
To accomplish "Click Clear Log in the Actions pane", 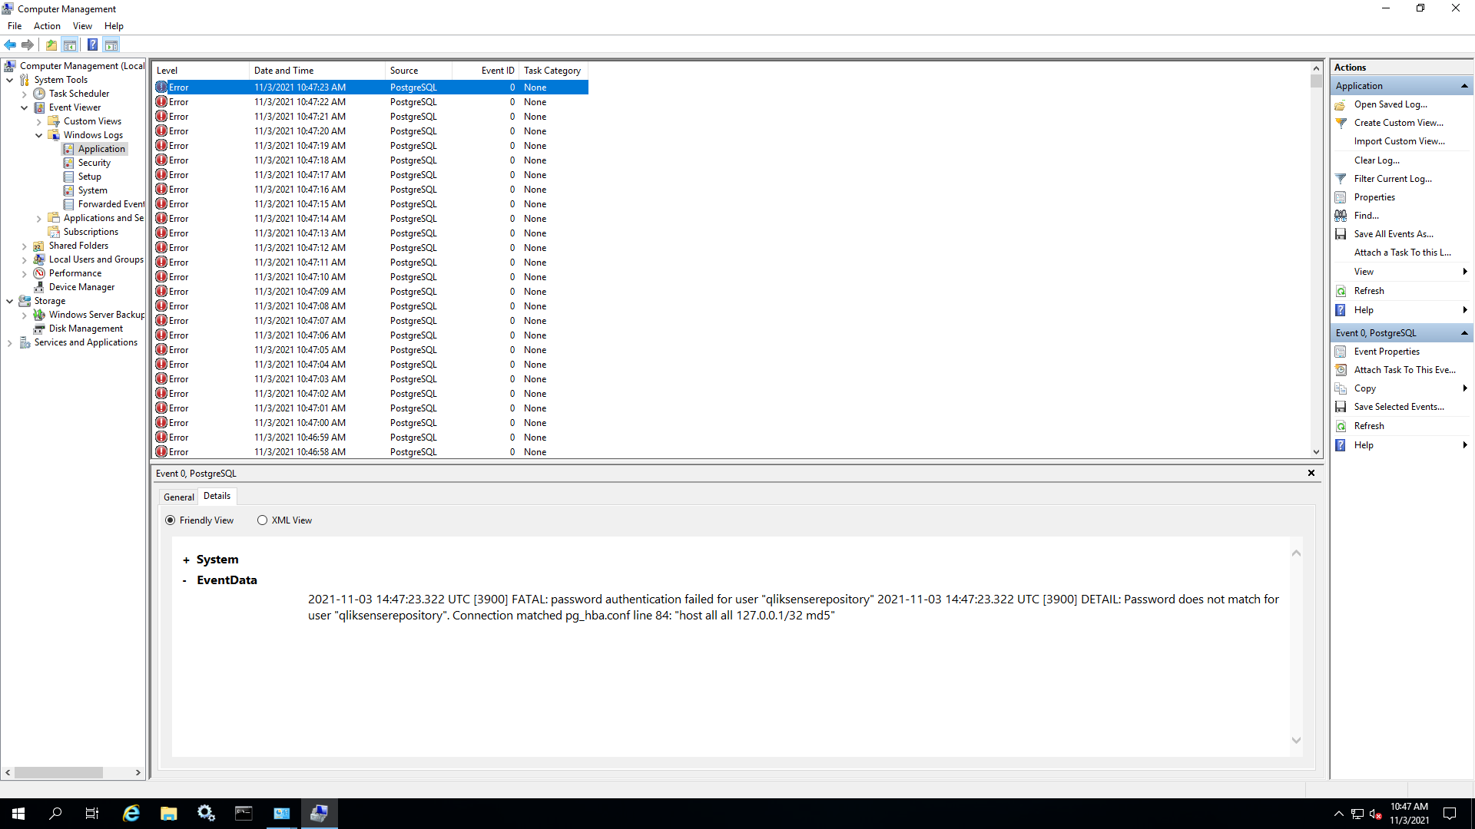I will click(1376, 160).
